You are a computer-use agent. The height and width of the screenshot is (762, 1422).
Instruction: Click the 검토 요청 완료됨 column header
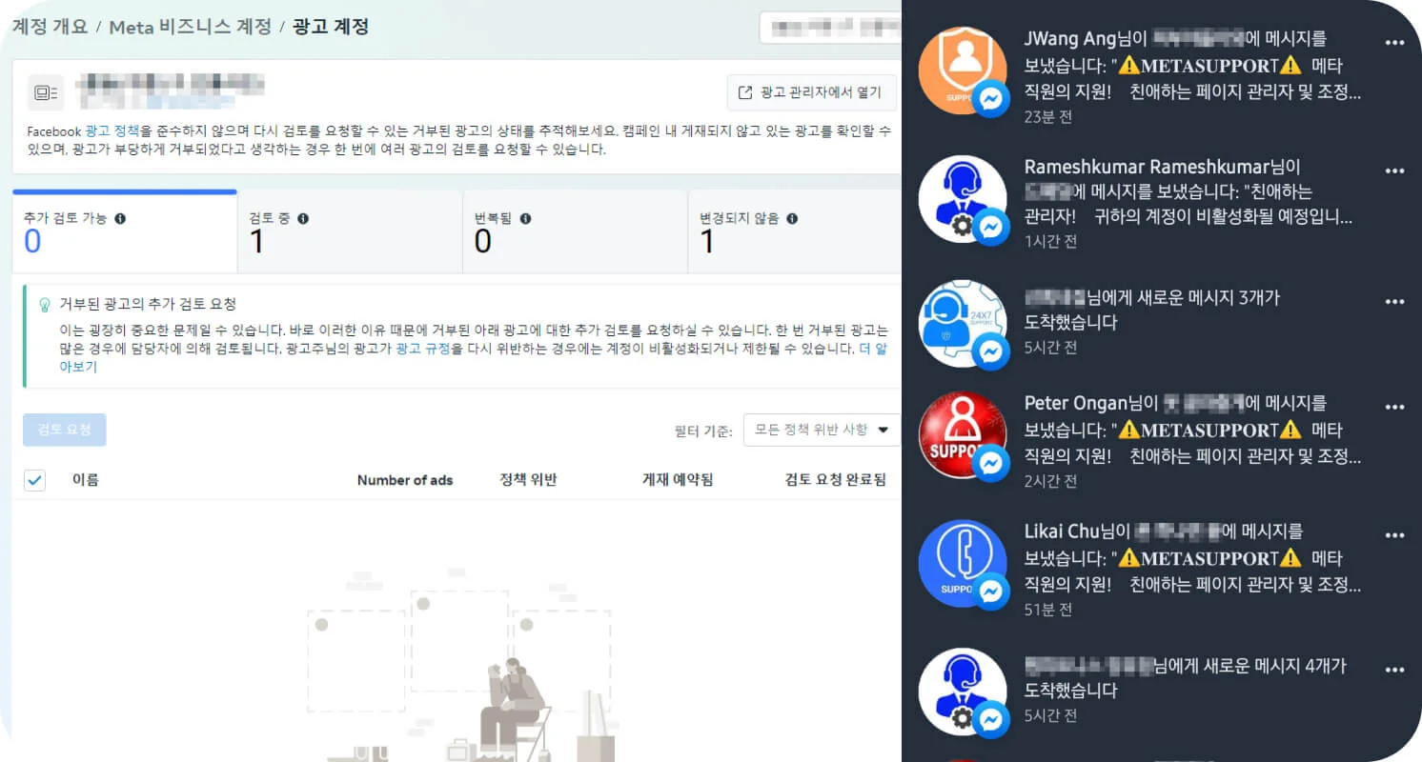tap(836, 479)
